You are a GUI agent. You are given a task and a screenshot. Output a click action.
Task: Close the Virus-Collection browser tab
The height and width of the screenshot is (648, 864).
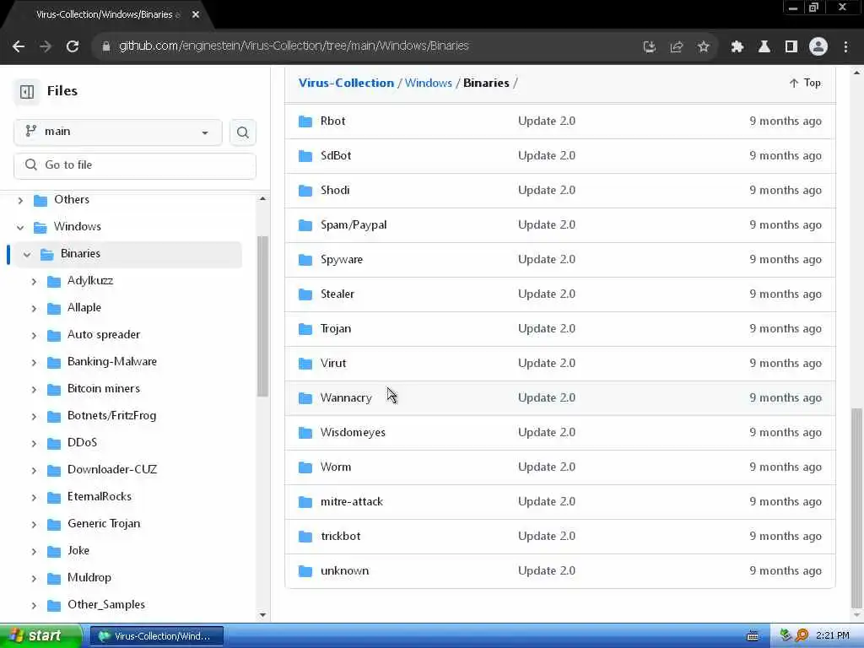pyautogui.click(x=196, y=15)
